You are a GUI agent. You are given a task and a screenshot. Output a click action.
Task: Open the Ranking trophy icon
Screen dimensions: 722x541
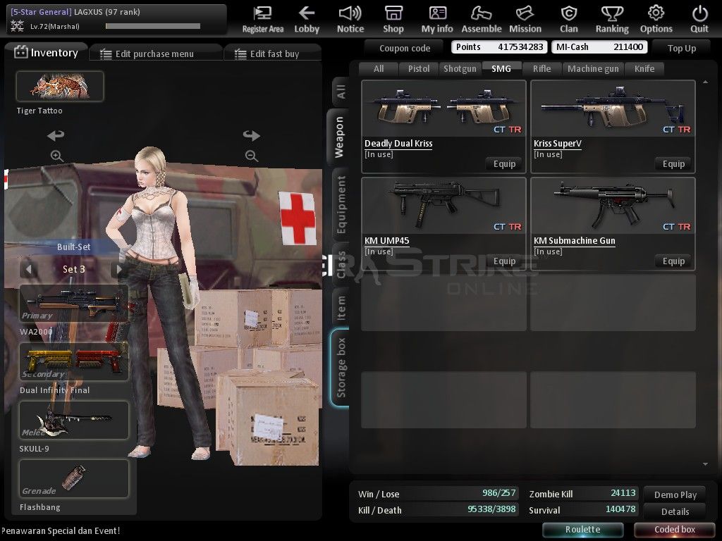[x=612, y=20]
